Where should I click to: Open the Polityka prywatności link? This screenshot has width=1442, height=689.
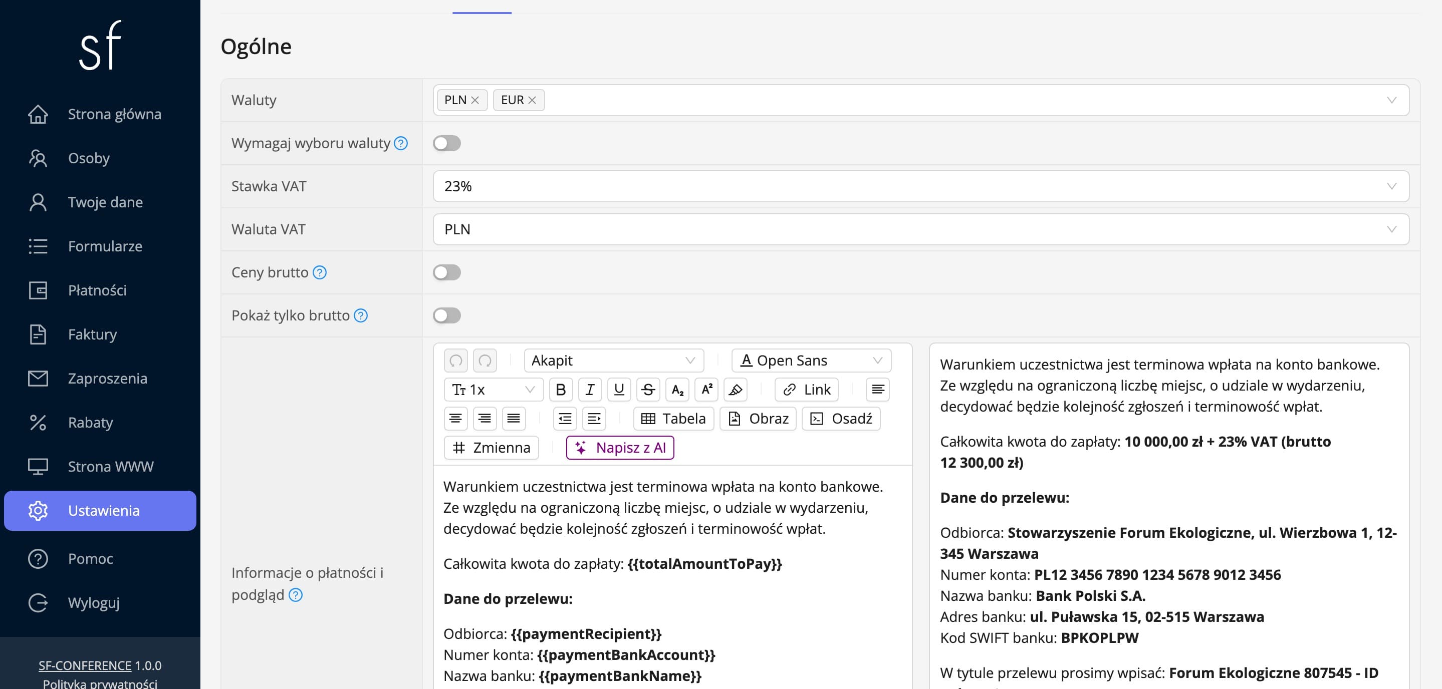[x=100, y=683]
